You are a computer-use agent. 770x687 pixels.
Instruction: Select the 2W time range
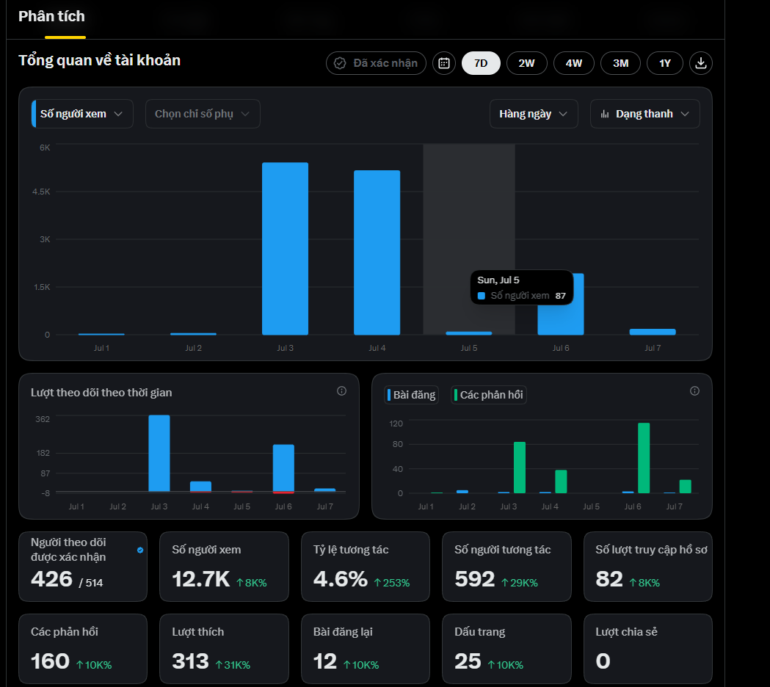(526, 63)
